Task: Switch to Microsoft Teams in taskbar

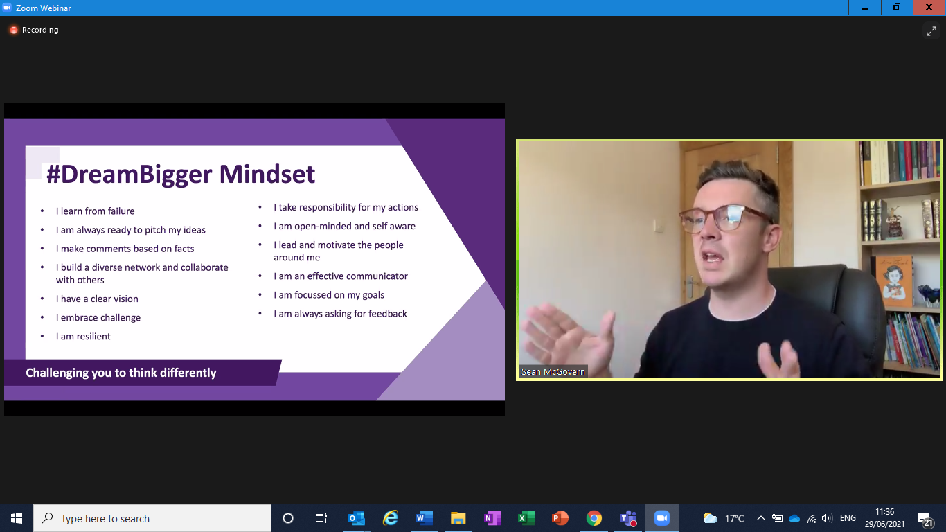Action: coord(627,518)
